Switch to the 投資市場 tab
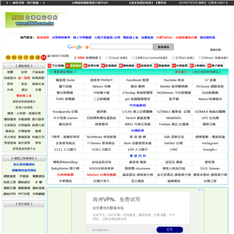This screenshot has width=234, height=234. [91, 66]
